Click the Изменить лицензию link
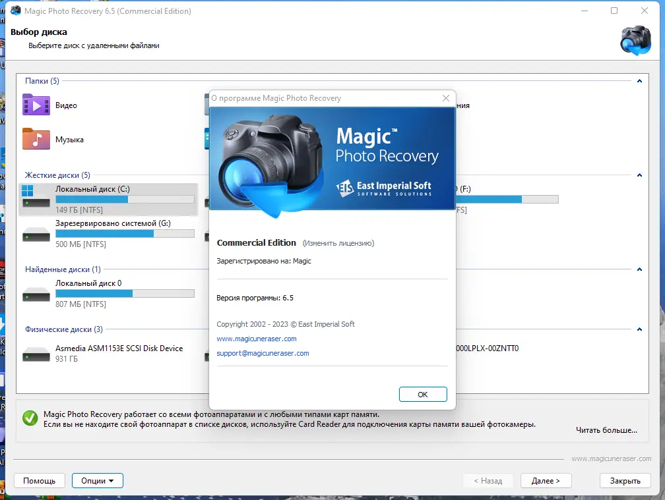The height and width of the screenshot is (500, 665). pyautogui.click(x=338, y=243)
